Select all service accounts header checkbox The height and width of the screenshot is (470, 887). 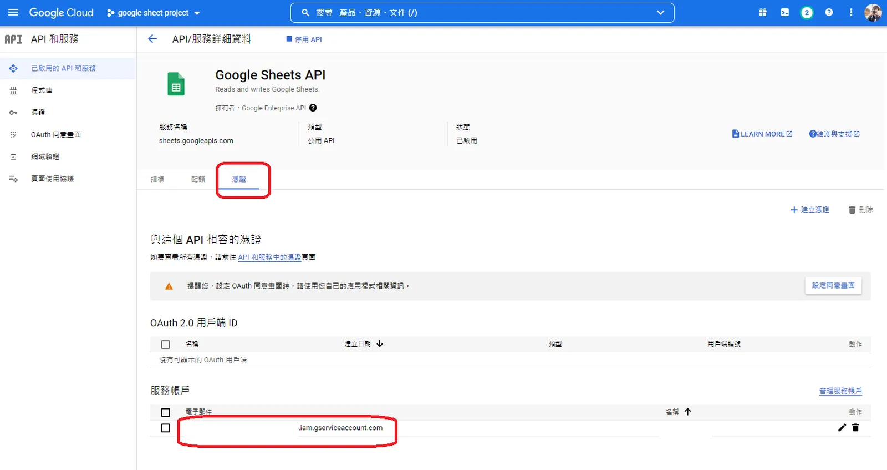(165, 412)
